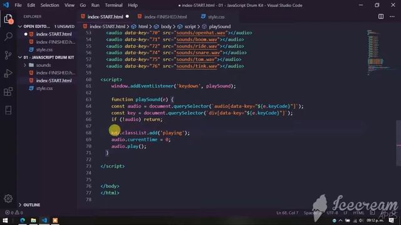
Task: Open the Source Control view
Action: (x=8, y=55)
